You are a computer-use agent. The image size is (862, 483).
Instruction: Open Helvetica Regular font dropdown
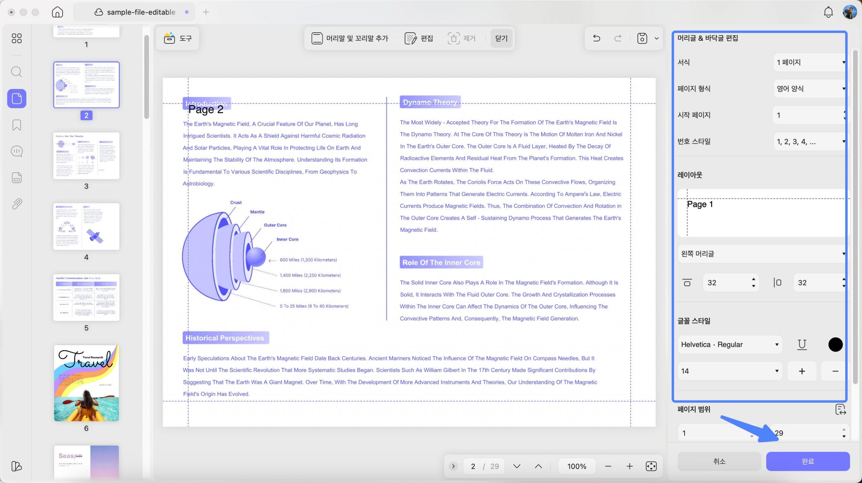pyautogui.click(x=730, y=344)
